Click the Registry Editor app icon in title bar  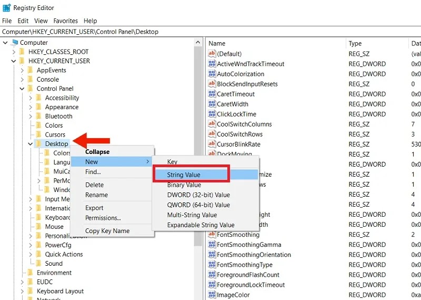point(6,8)
